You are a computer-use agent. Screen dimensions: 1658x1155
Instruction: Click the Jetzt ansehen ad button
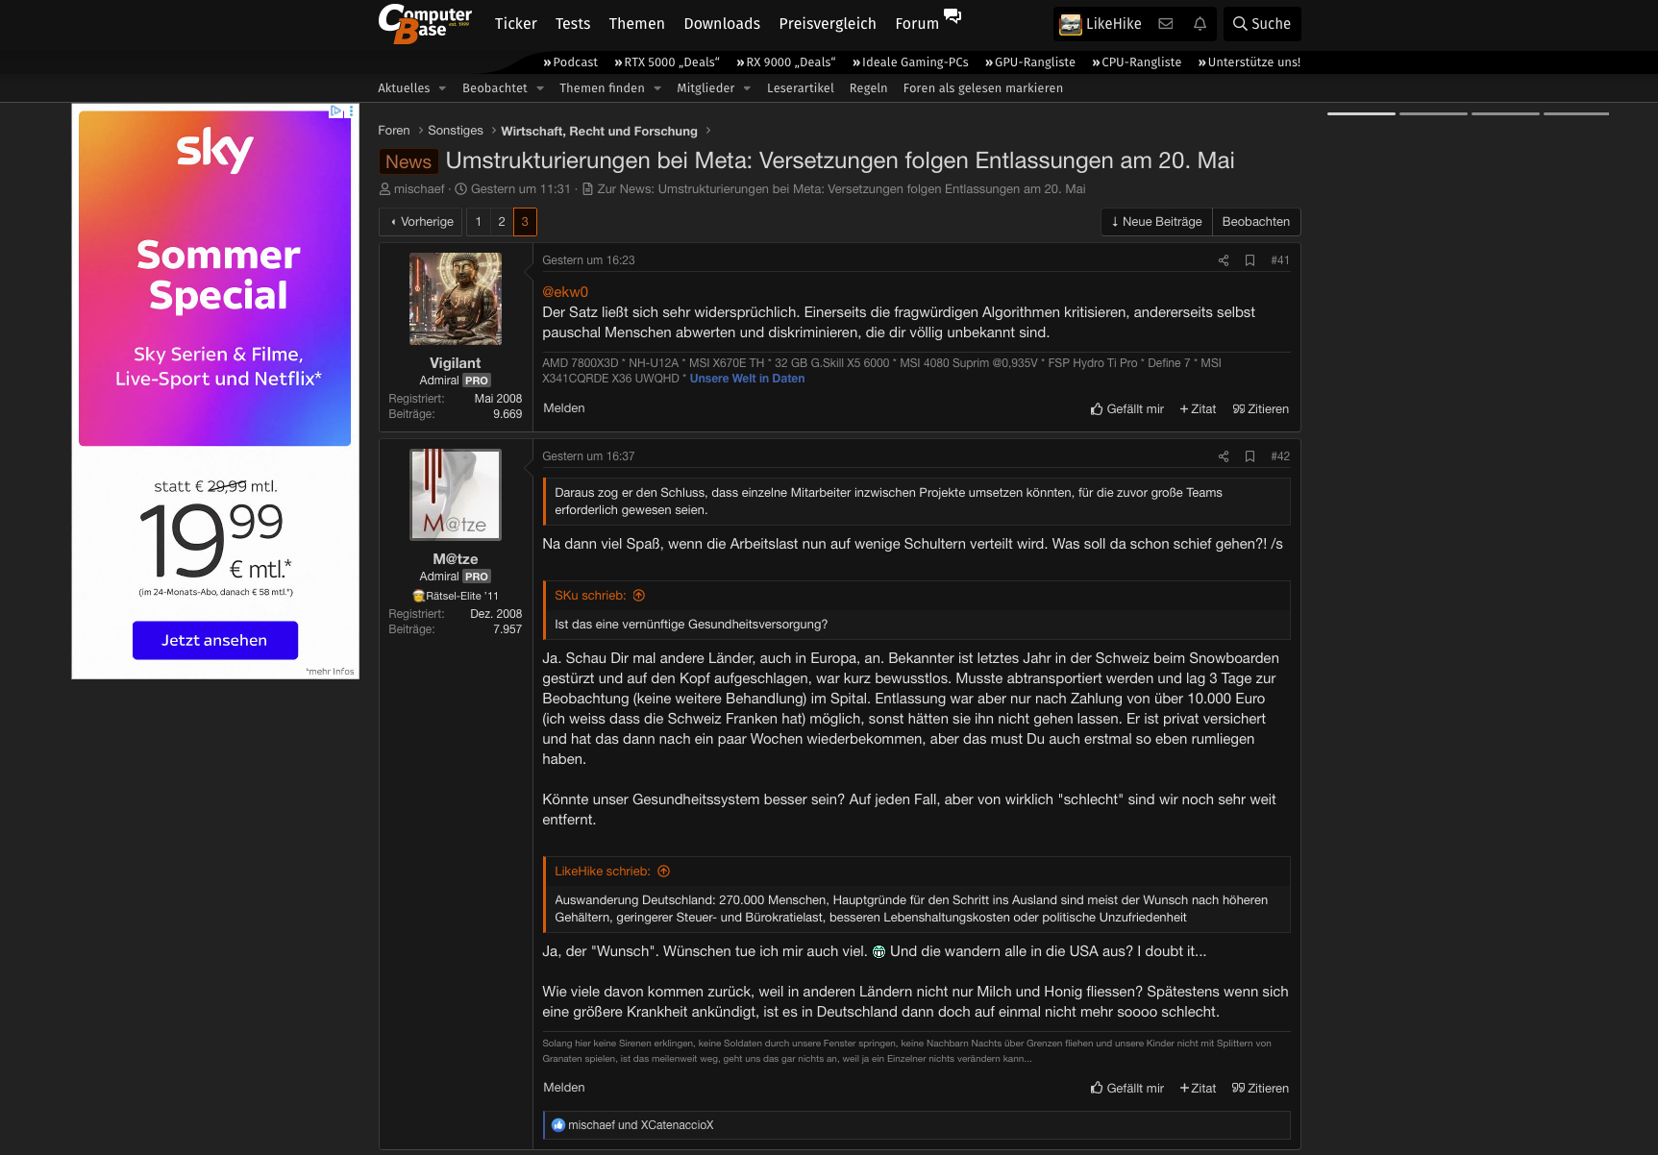coord(214,640)
